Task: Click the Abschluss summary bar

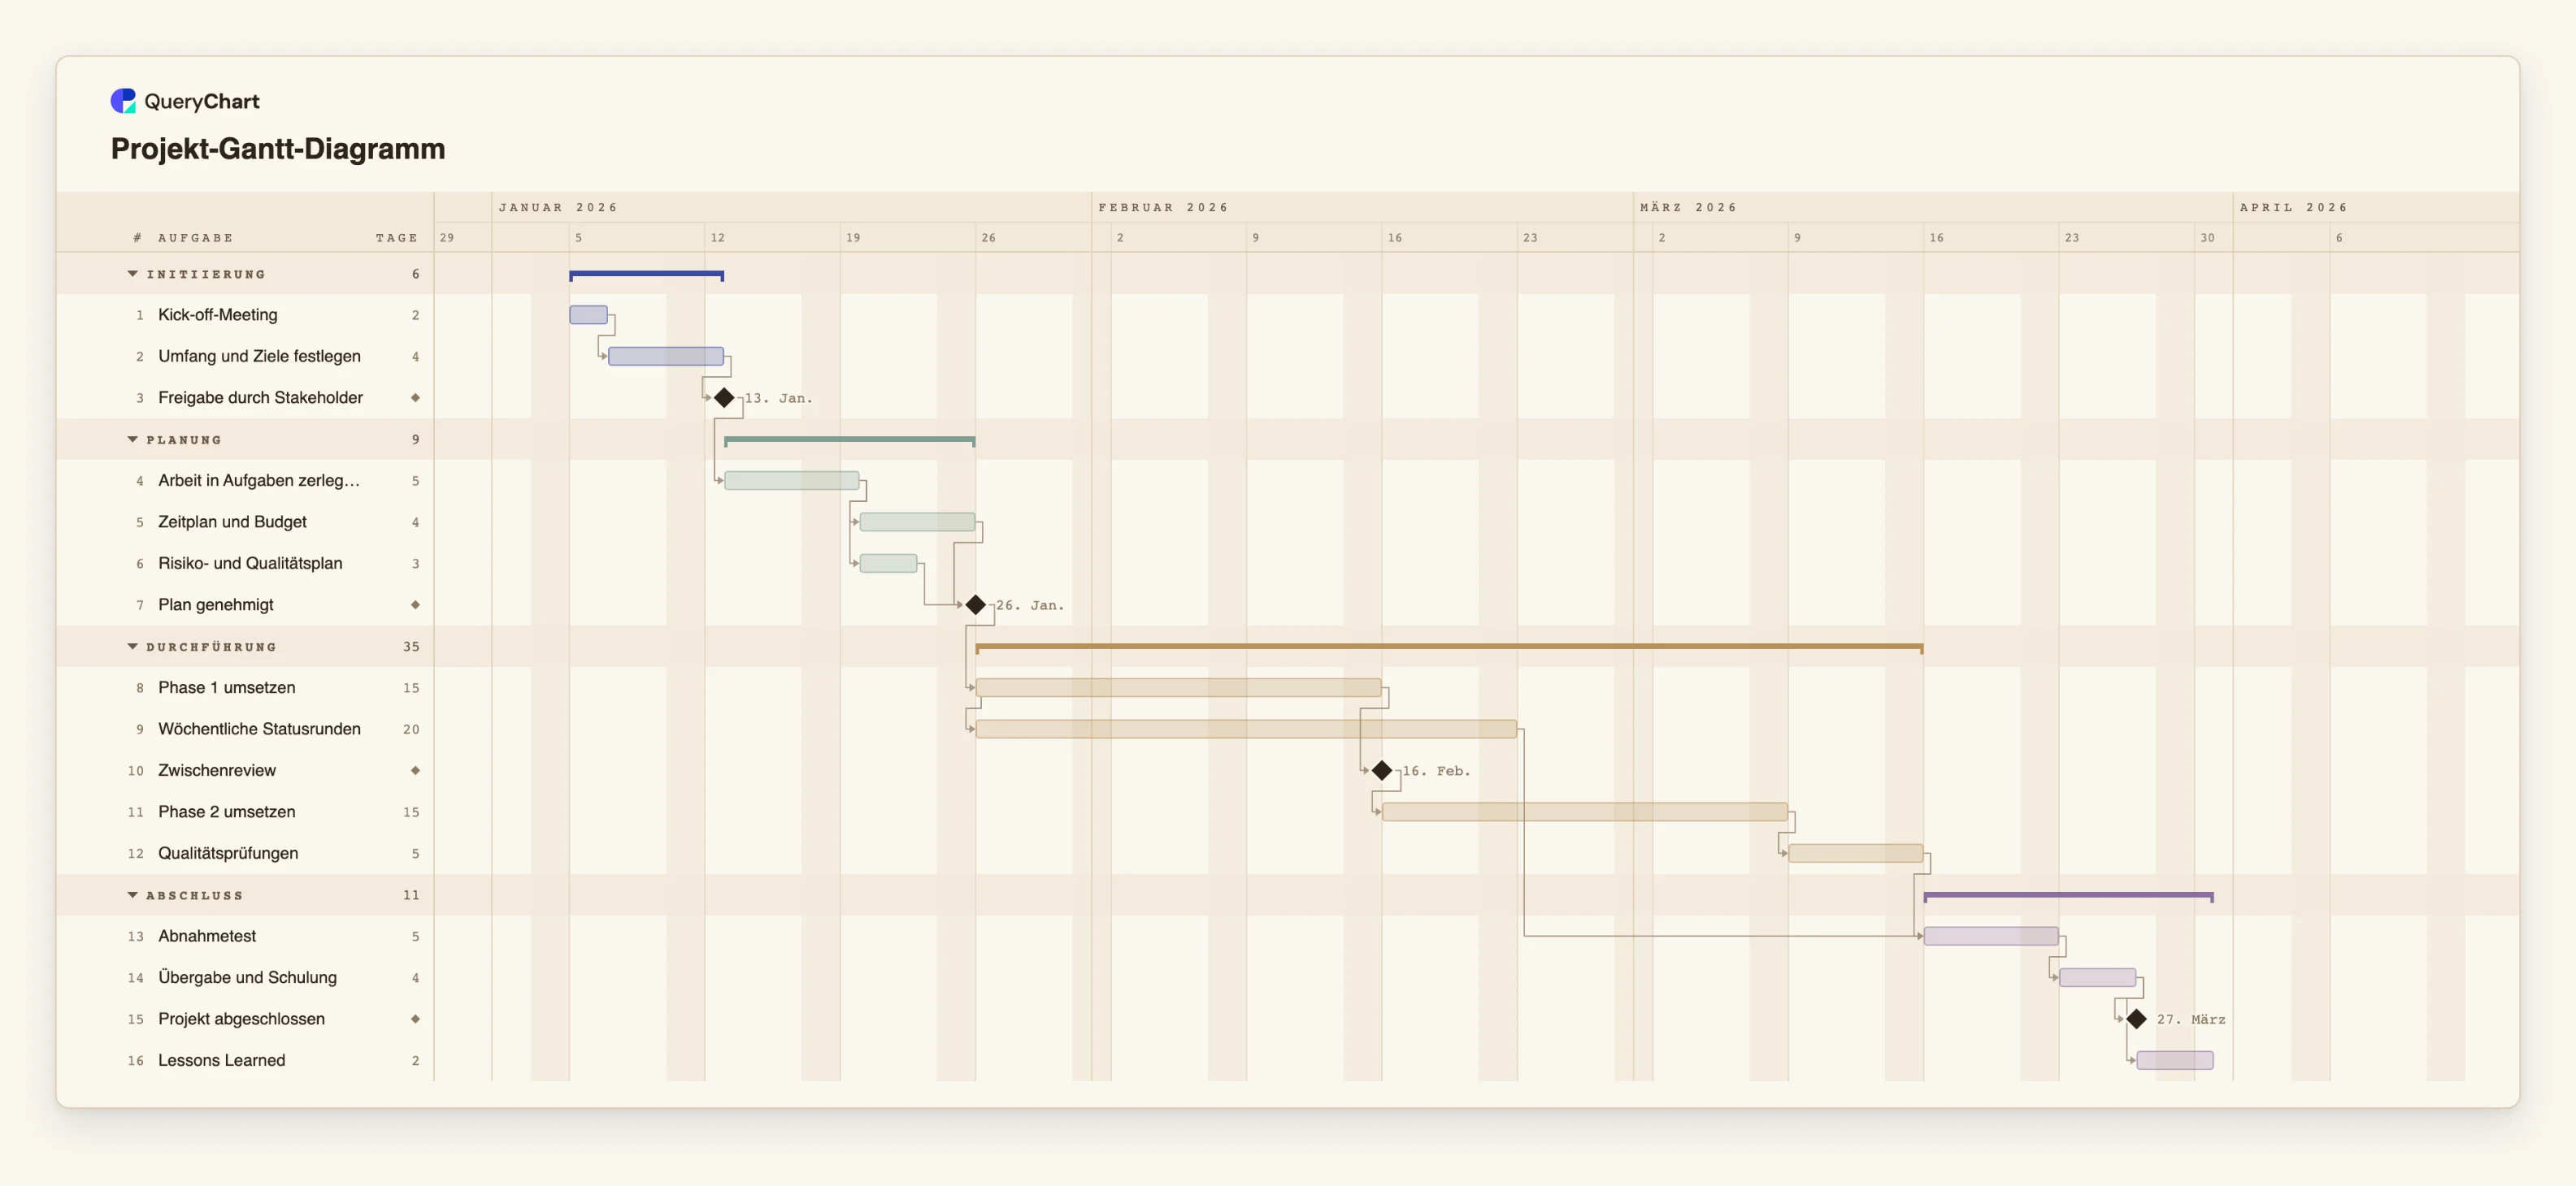Action: 2069,896
